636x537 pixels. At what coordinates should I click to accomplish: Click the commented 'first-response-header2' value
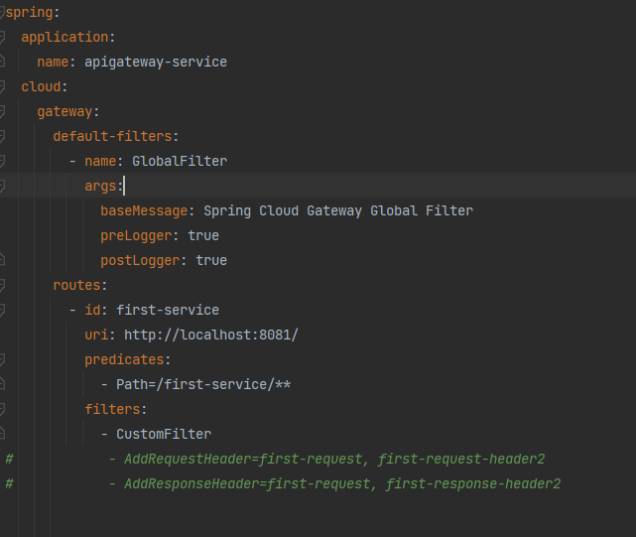473,483
